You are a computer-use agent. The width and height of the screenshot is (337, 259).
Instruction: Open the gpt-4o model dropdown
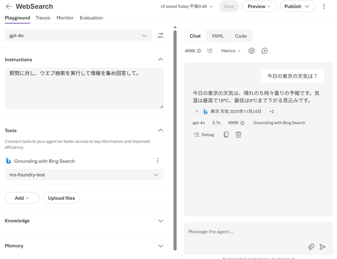pos(78,35)
